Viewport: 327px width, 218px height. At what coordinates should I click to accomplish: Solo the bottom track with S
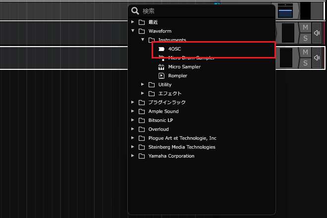305,63
